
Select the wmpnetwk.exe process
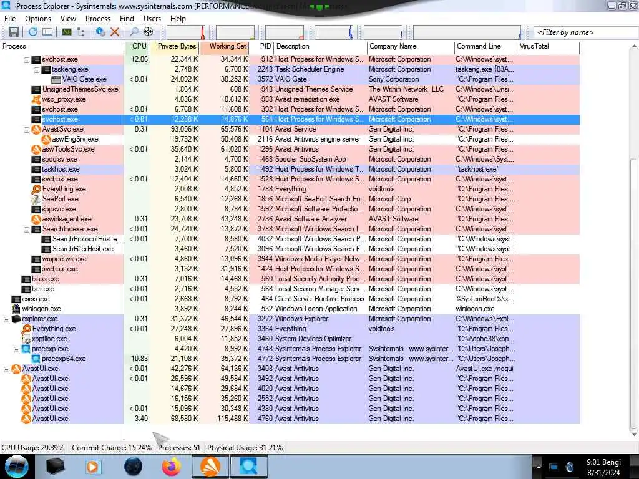[x=64, y=259]
